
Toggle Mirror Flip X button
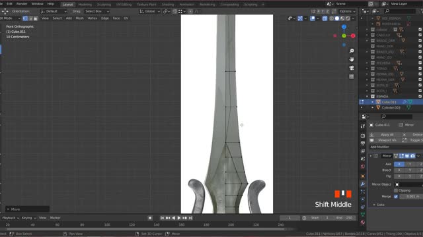point(399,176)
